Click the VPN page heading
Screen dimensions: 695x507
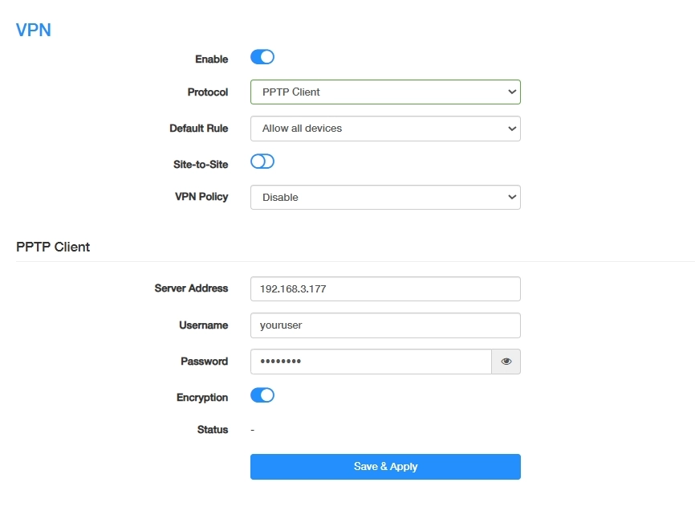pyautogui.click(x=34, y=31)
